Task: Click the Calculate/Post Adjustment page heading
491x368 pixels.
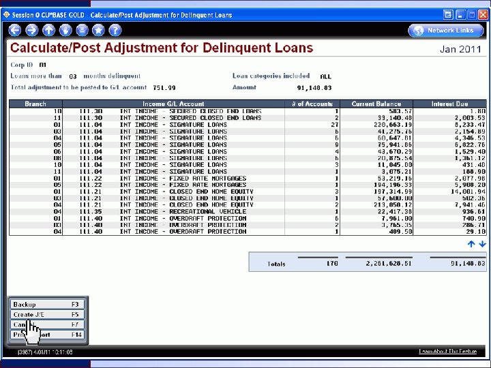Action: pyautogui.click(x=162, y=48)
